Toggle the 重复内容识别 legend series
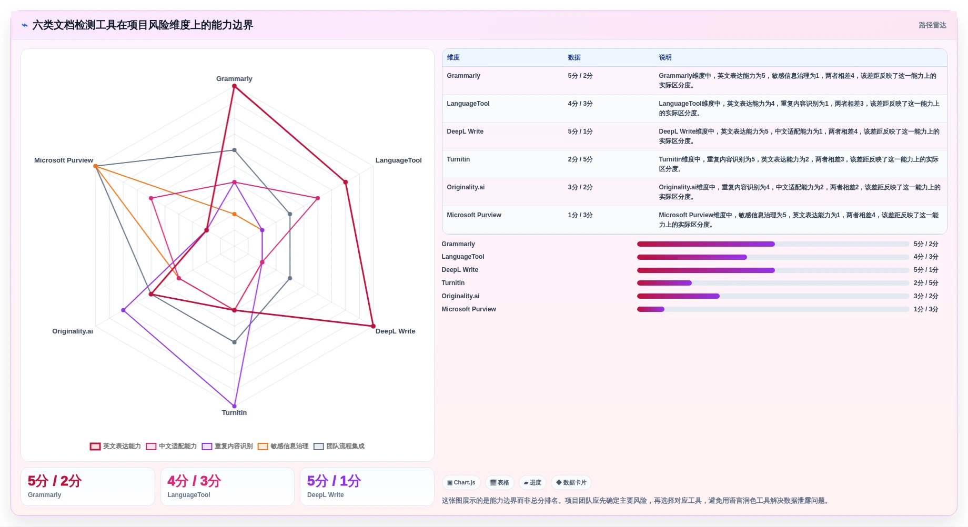This screenshot has height=527, width=968. pos(227,446)
